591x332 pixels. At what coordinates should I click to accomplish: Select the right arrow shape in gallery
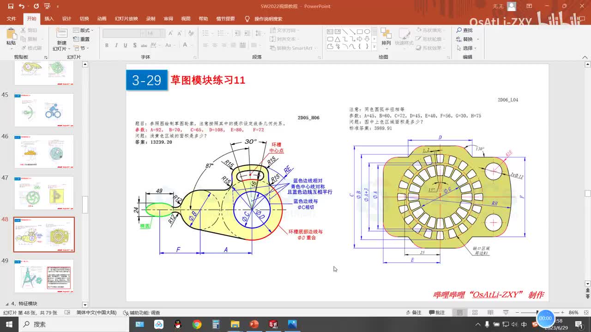click(360, 39)
